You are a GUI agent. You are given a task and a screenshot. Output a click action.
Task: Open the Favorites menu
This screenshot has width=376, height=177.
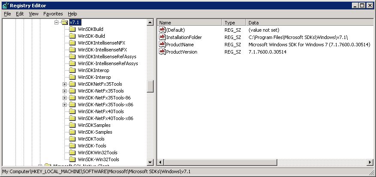(x=53, y=14)
